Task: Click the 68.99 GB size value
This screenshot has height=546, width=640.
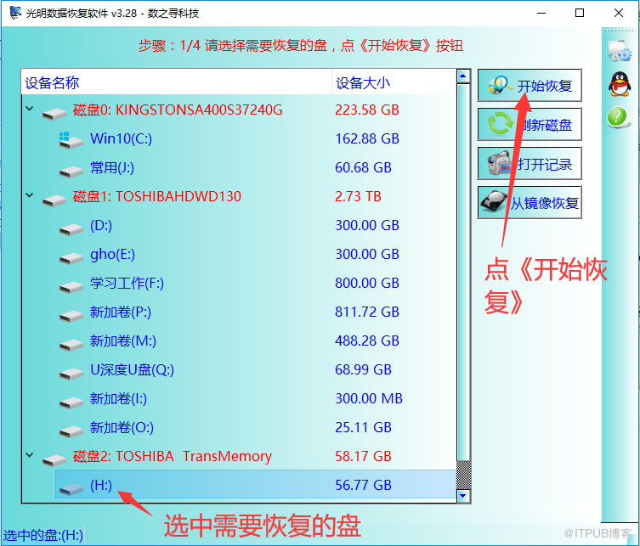Action: 363,370
